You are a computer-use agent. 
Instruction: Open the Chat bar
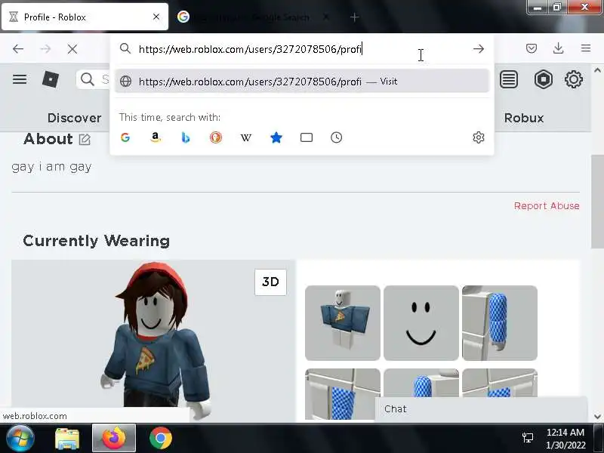482,408
